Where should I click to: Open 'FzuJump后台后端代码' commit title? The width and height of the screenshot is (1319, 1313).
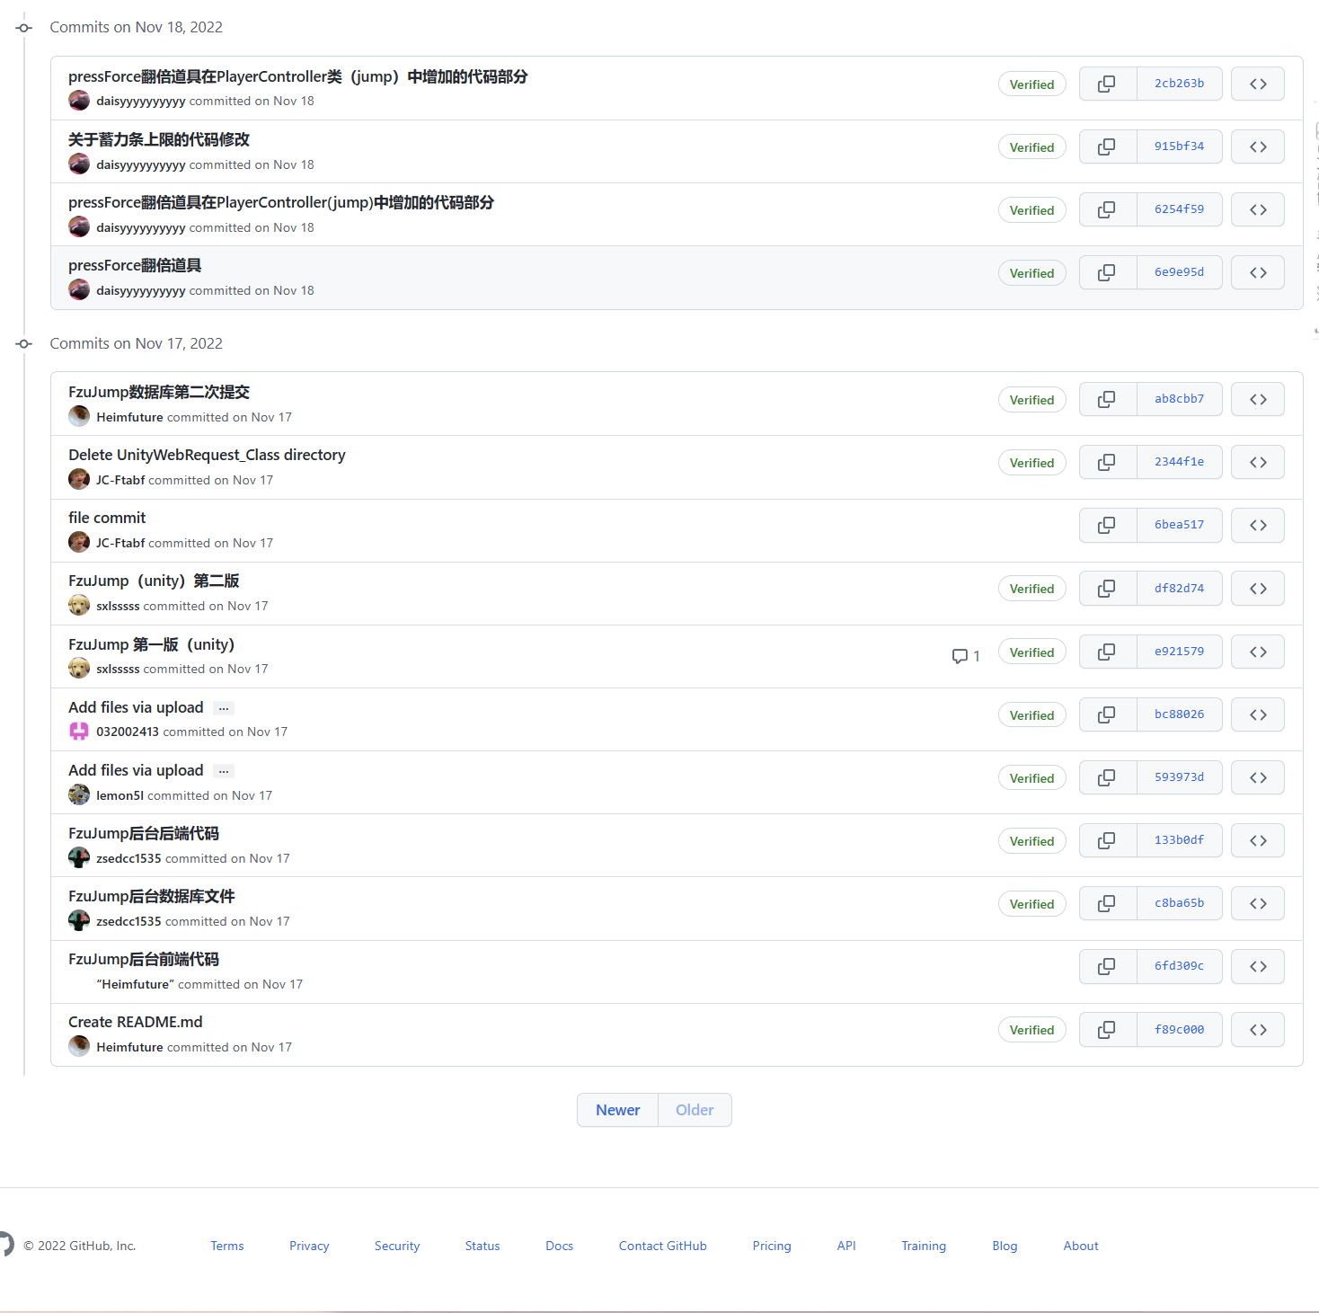144,833
